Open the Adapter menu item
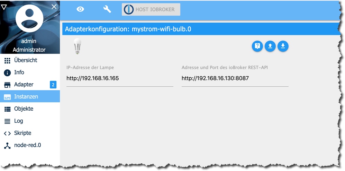This screenshot has height=171, width=345. click(x=30, y=85)
